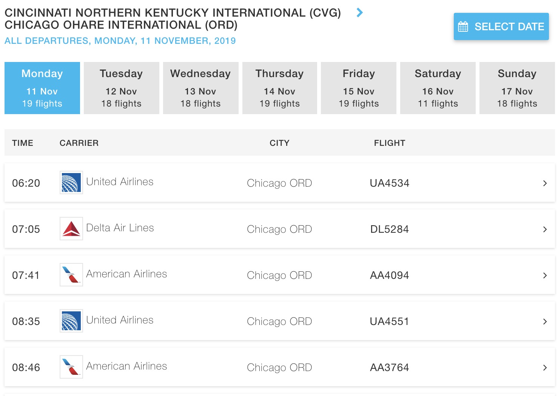Click the calendar icon in Select Date

(463, 27)
